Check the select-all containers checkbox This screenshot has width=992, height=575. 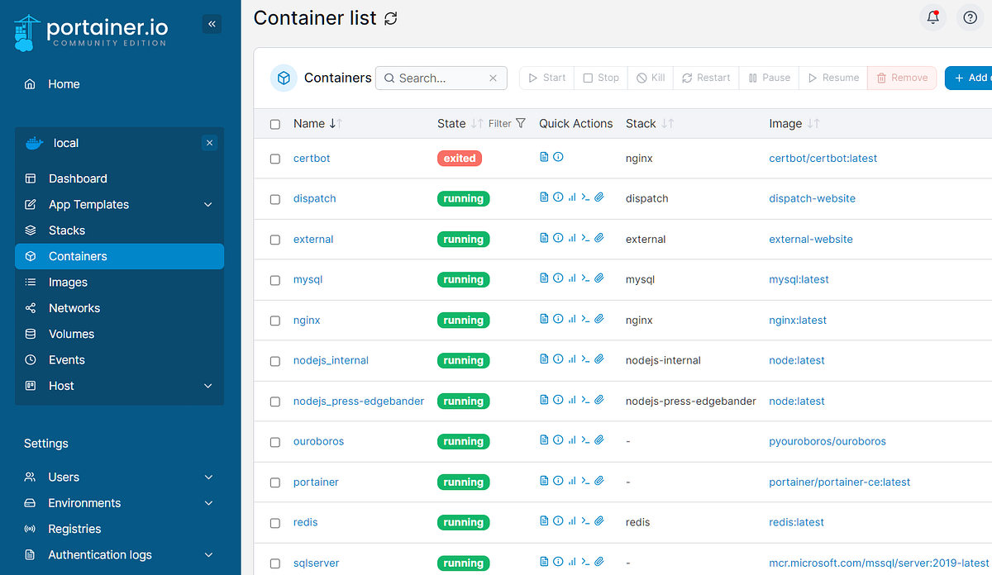(x=275, y=124)
